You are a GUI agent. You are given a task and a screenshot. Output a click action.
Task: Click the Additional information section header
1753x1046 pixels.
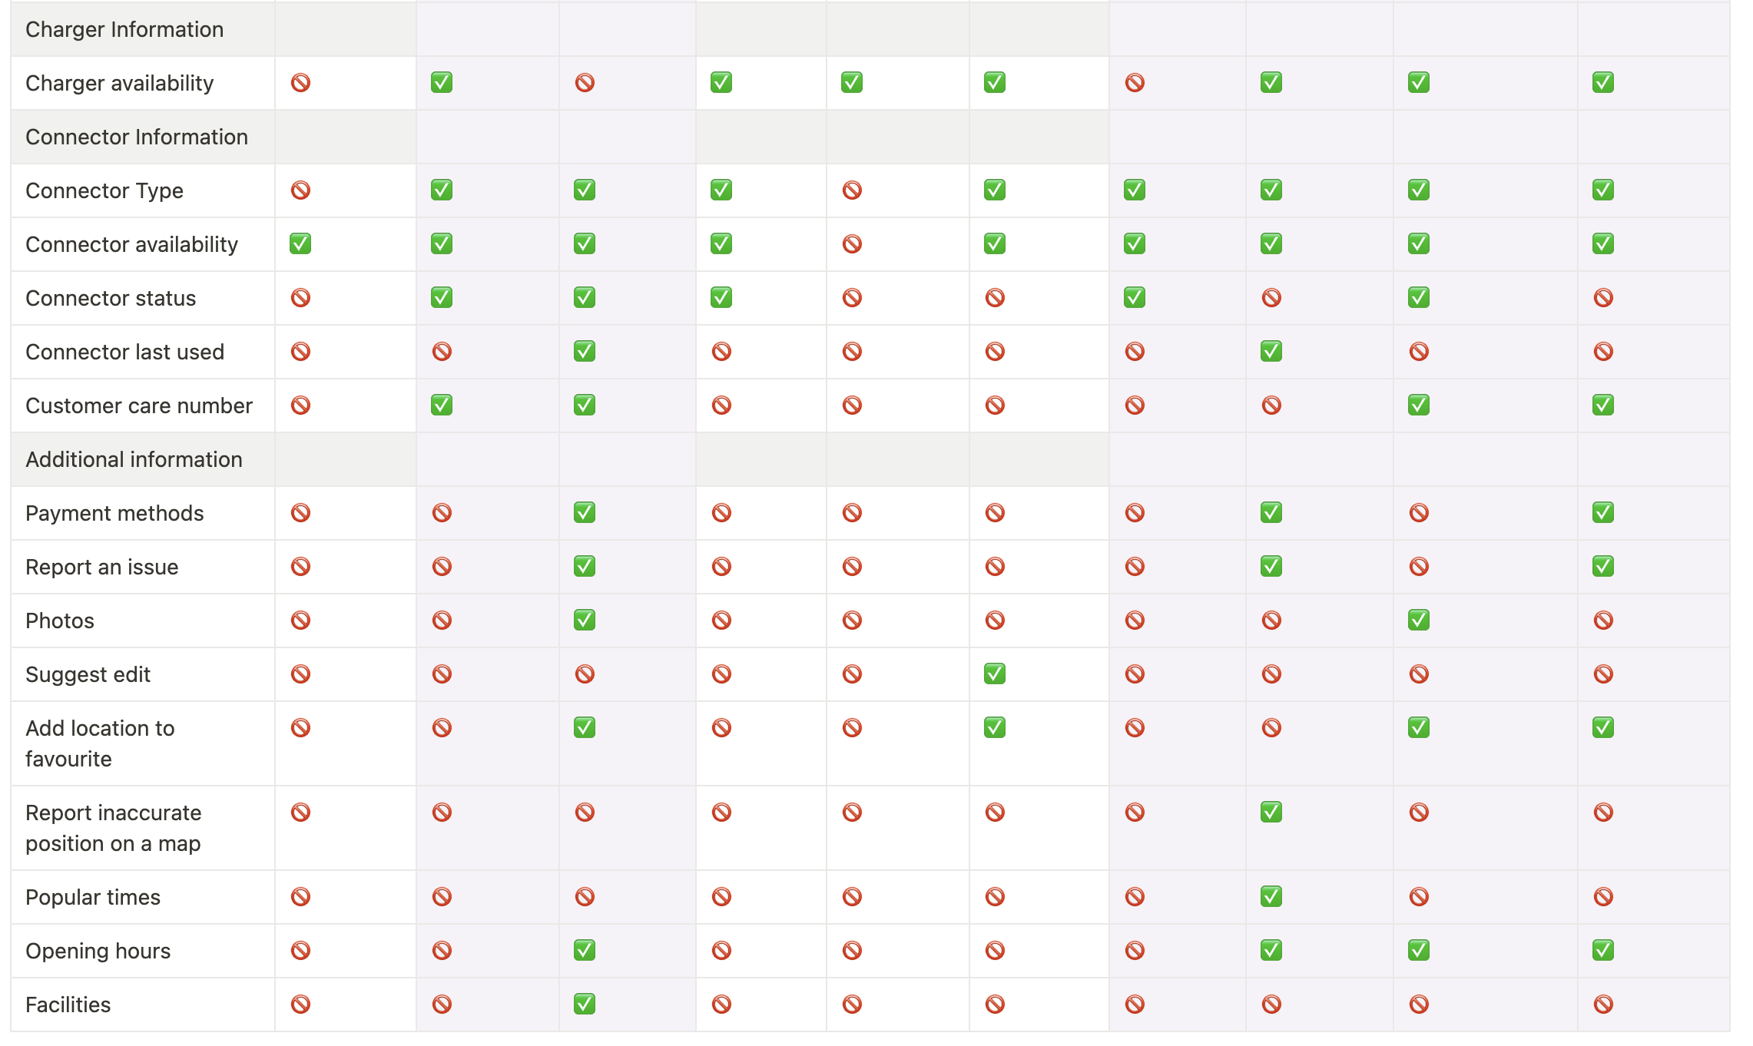point(134,459)
